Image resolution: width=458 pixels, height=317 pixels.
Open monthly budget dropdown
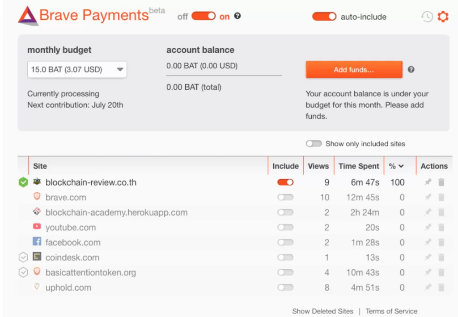pos(77,70)
